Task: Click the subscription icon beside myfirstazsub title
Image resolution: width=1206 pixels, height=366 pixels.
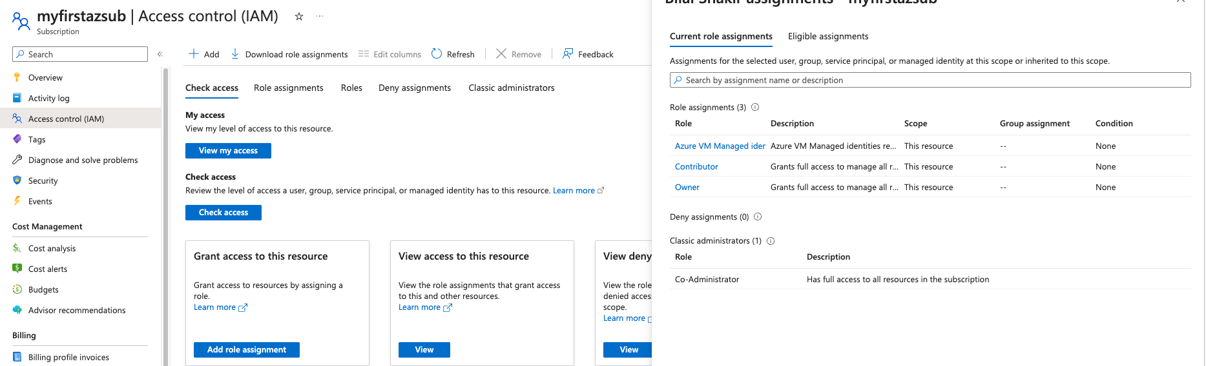Action: click(x=21, y=22)
